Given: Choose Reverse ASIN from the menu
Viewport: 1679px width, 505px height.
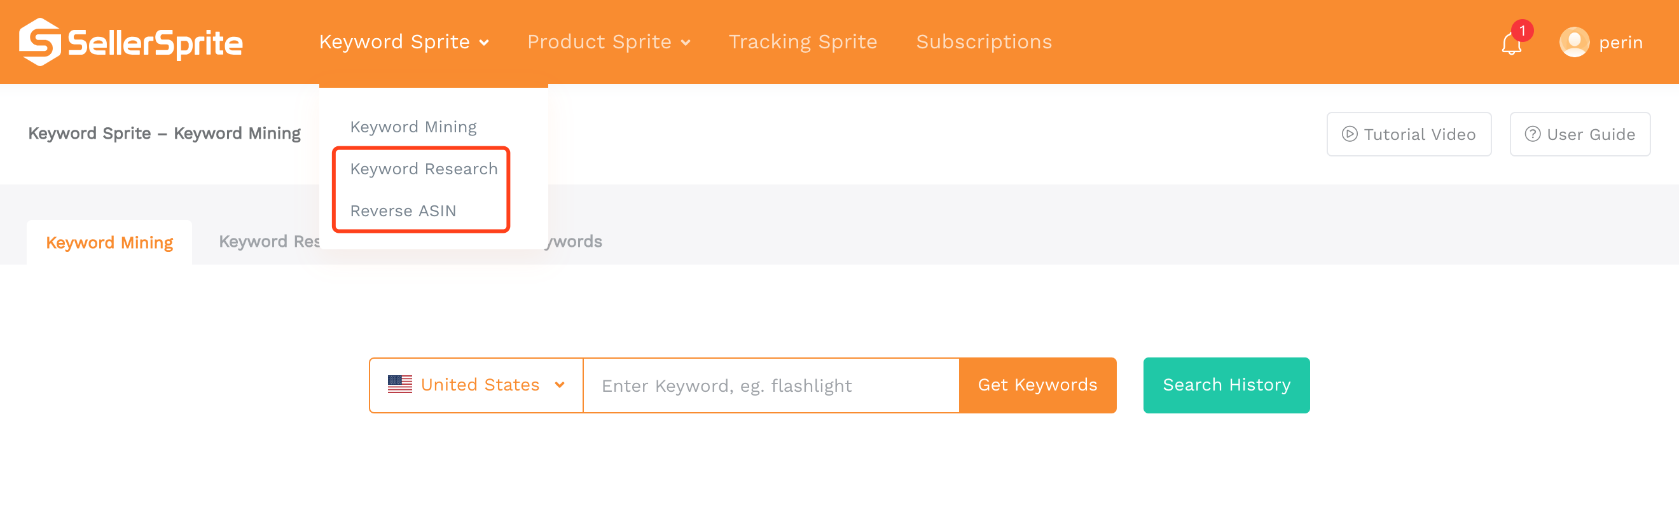Looking at the screenshot, I should [x=403, y=211].
